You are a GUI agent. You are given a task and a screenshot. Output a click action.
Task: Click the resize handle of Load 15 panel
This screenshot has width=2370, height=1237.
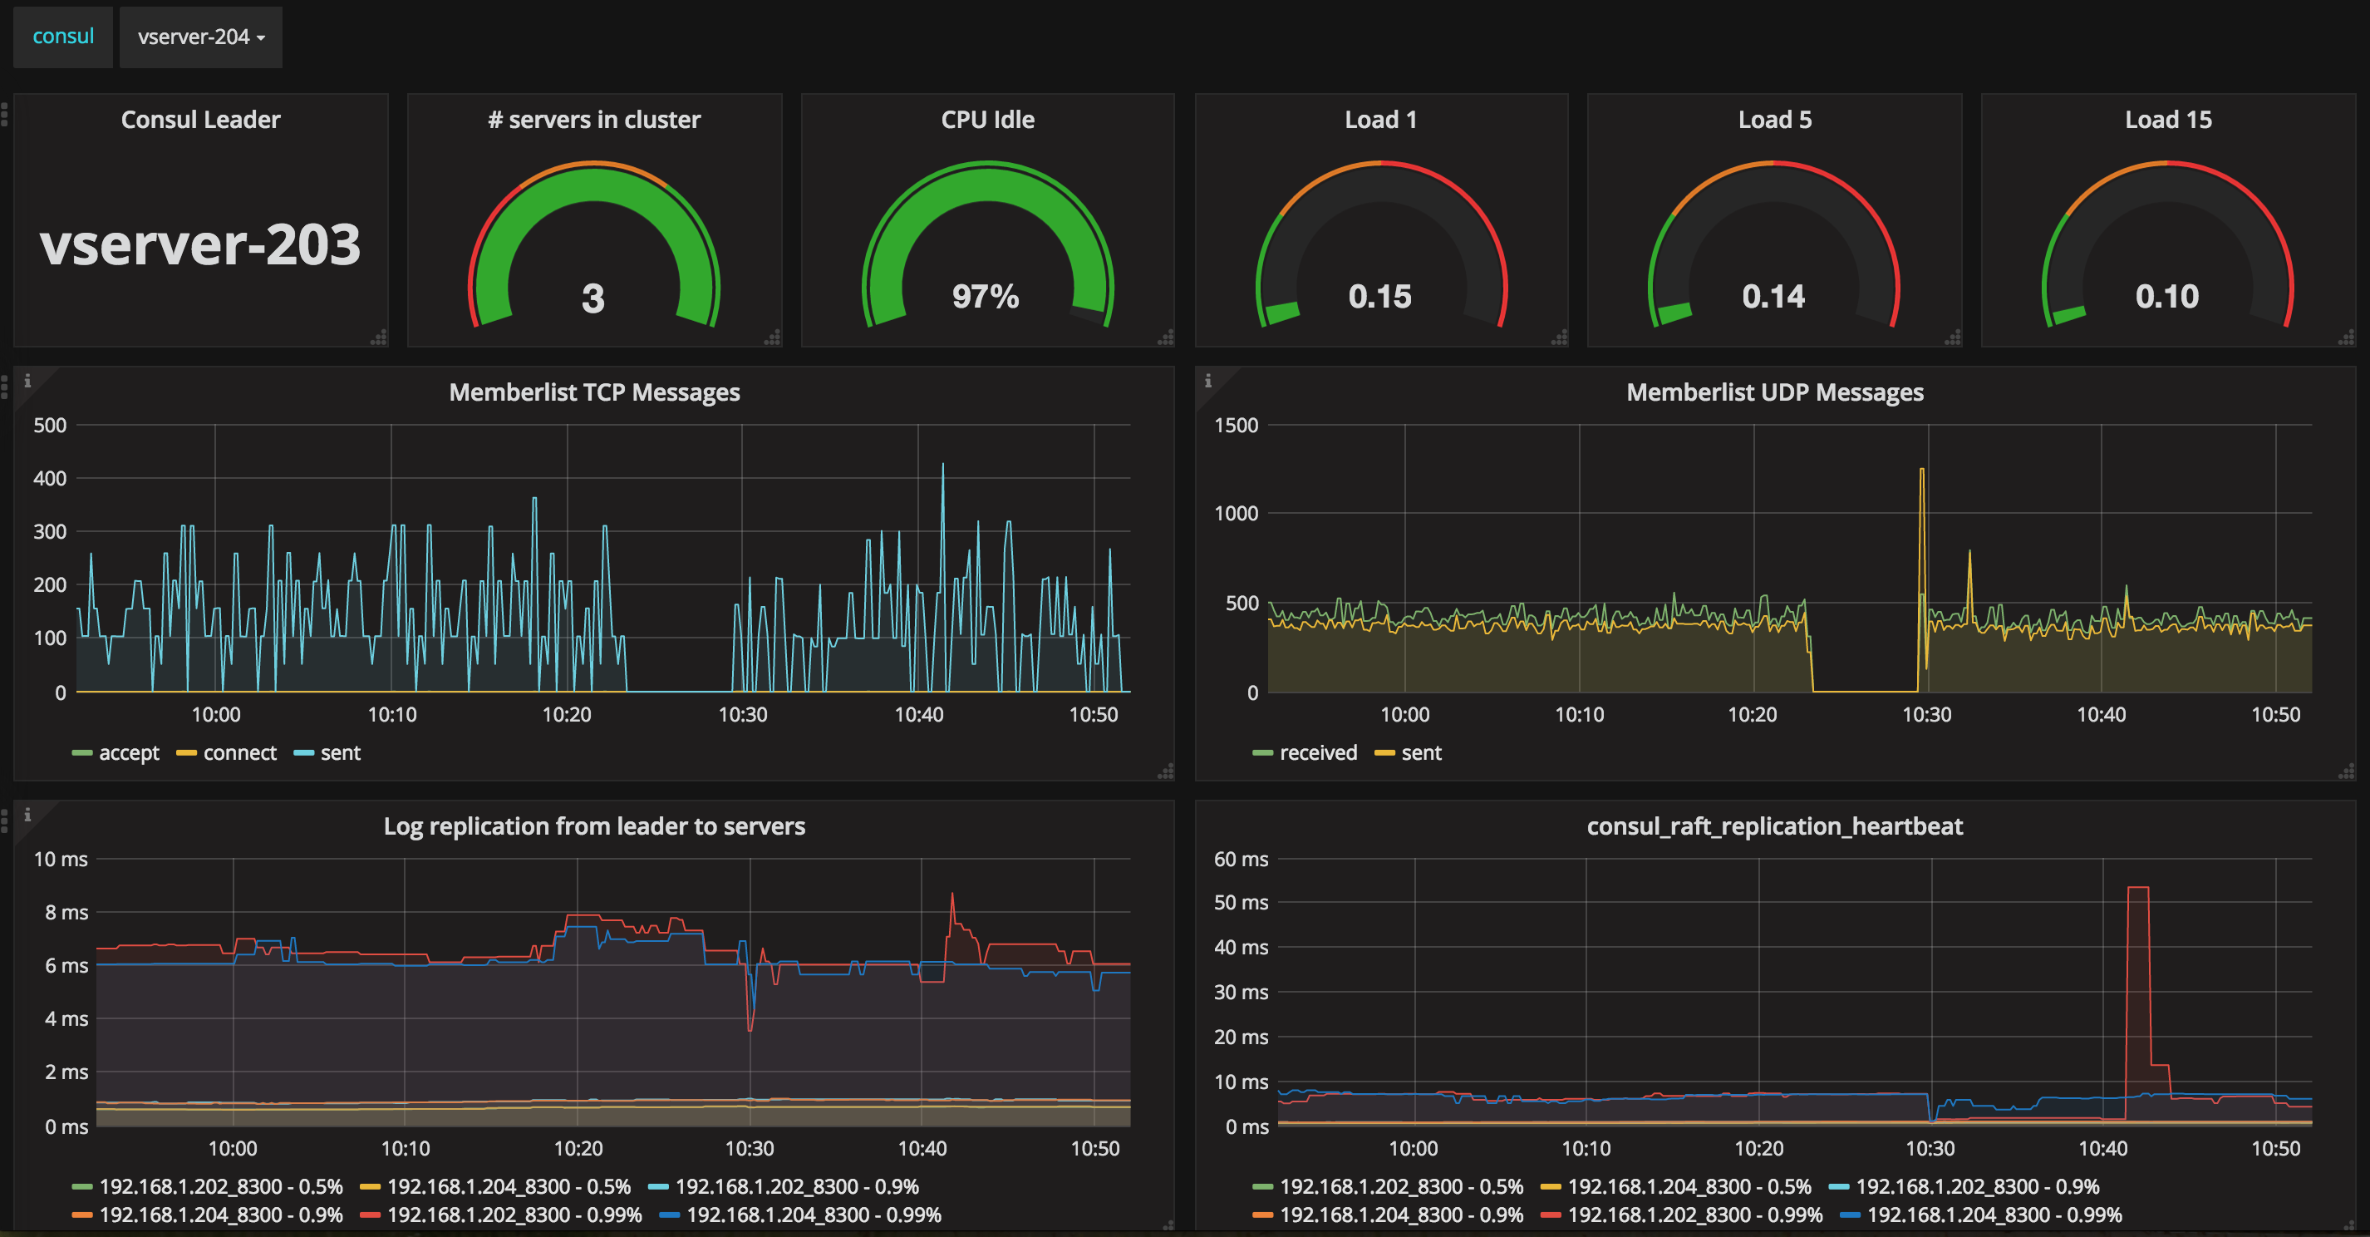(2346, 338)
